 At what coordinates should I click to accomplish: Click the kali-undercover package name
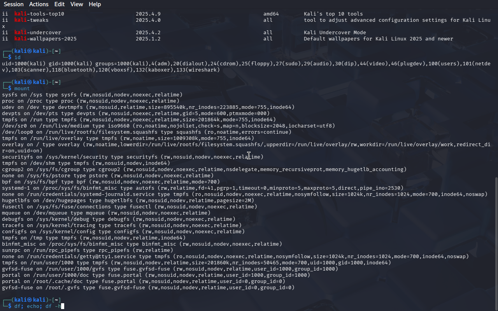(x=38, y=33)
